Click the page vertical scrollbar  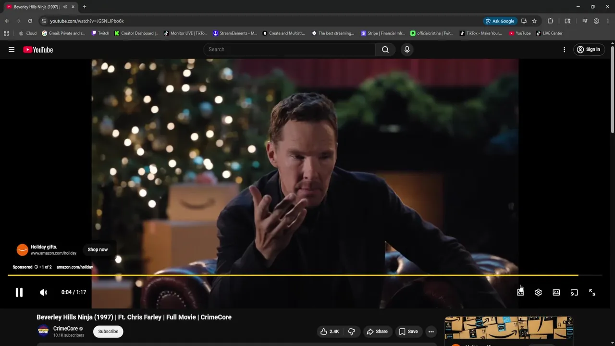click(612, 89)
